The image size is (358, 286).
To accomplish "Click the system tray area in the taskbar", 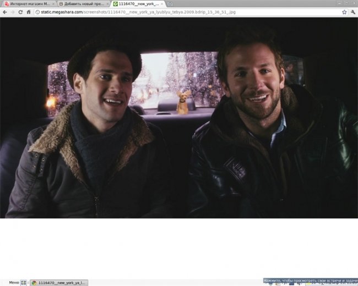I will [x=310, y=281].
